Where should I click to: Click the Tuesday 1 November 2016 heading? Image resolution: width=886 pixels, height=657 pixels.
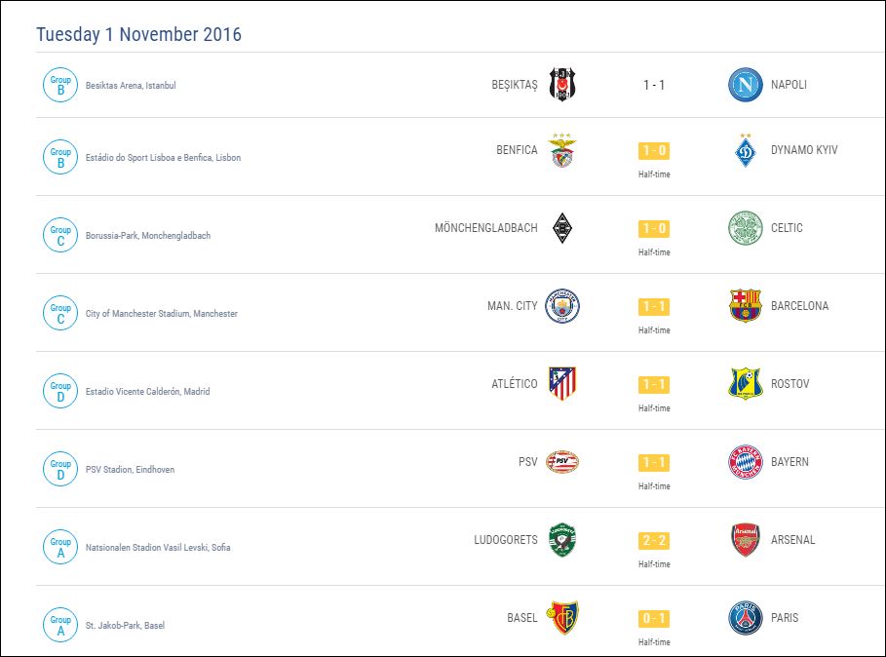pyautogui.click(x=138, y=35)
